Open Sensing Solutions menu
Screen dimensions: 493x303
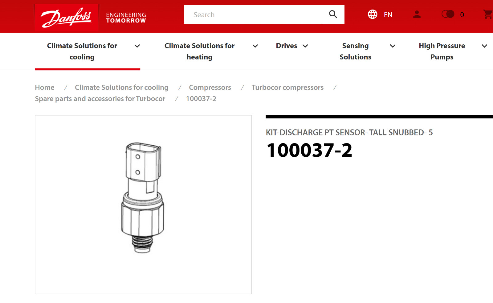(355, 51)
